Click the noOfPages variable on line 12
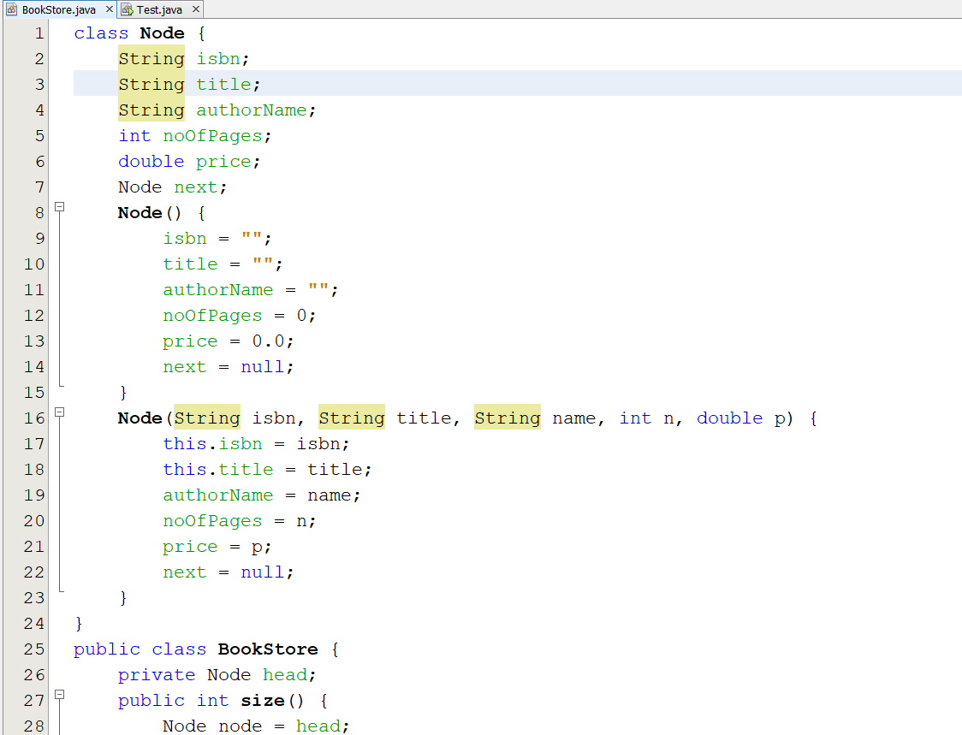 pos(212,315)
